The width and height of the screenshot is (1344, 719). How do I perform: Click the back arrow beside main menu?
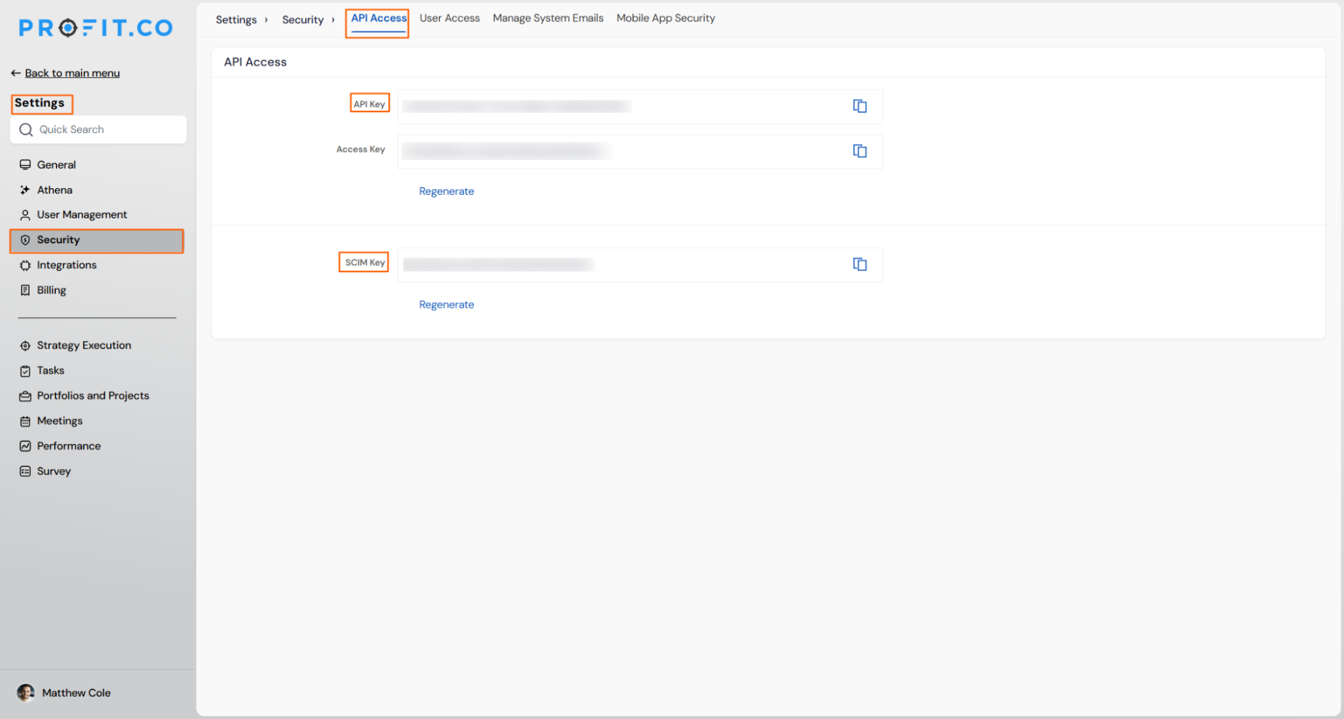15,73
